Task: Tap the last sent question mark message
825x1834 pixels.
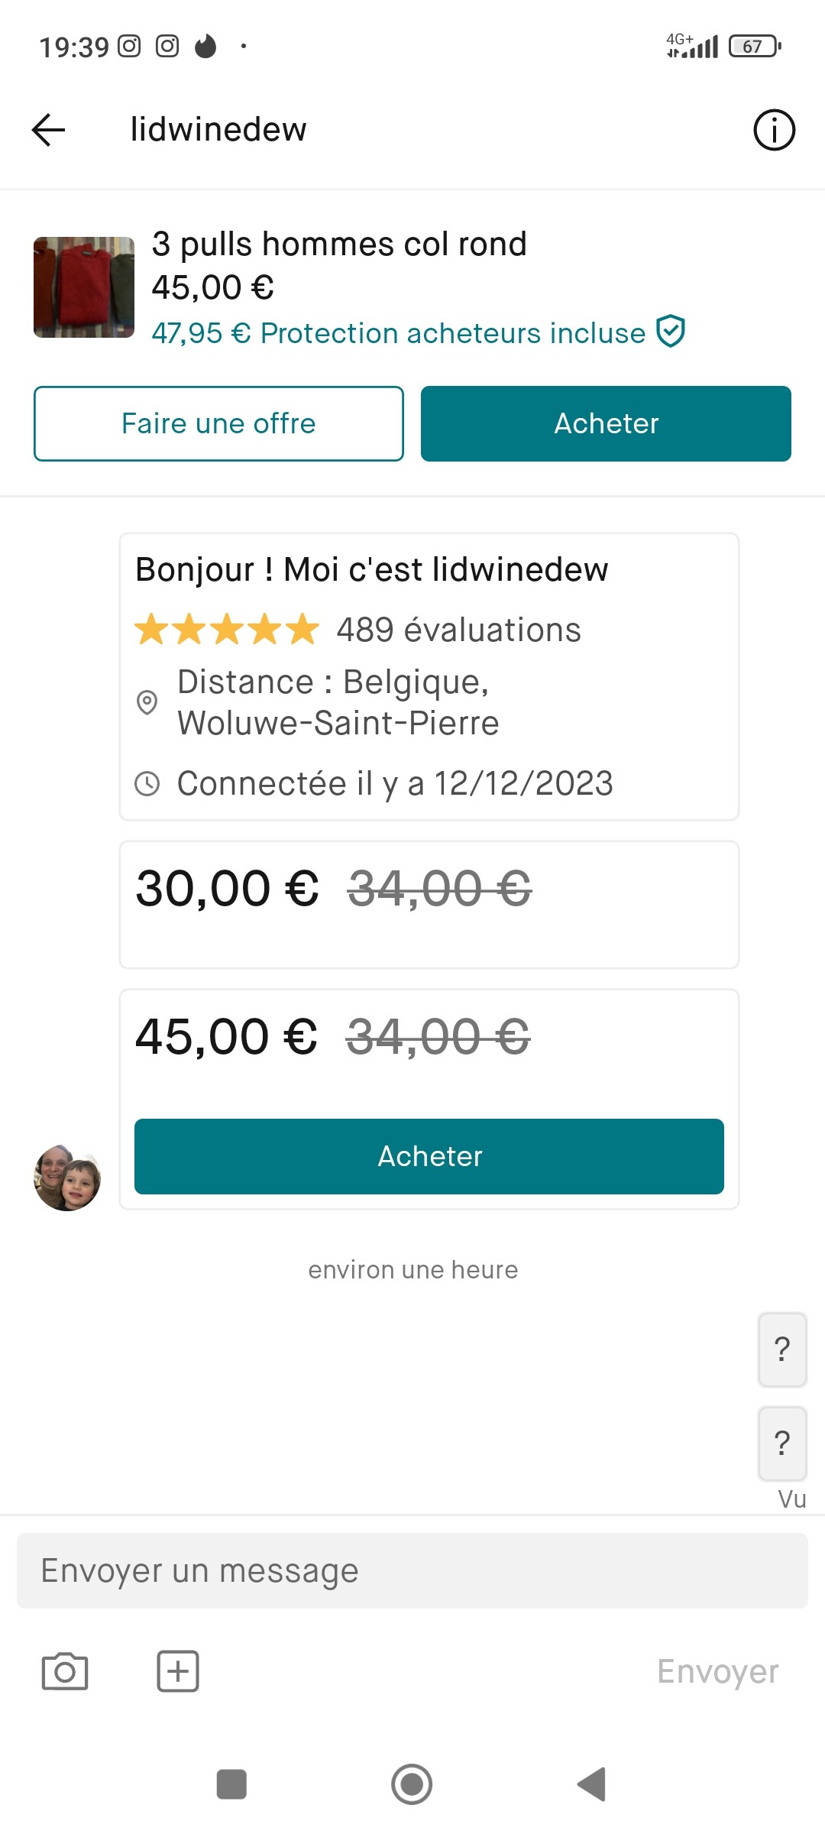Action: tap(782, 1443)
